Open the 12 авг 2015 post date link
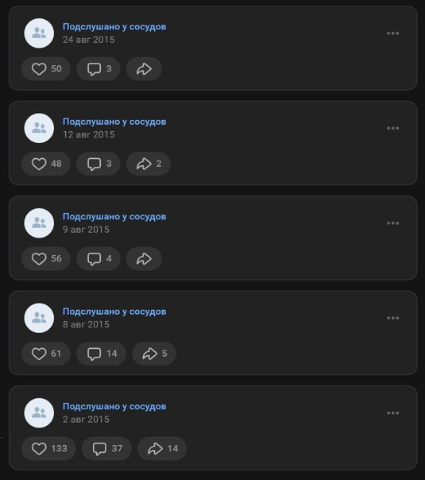The height and width of the screenshot is (480, 425). coord(89,134)
